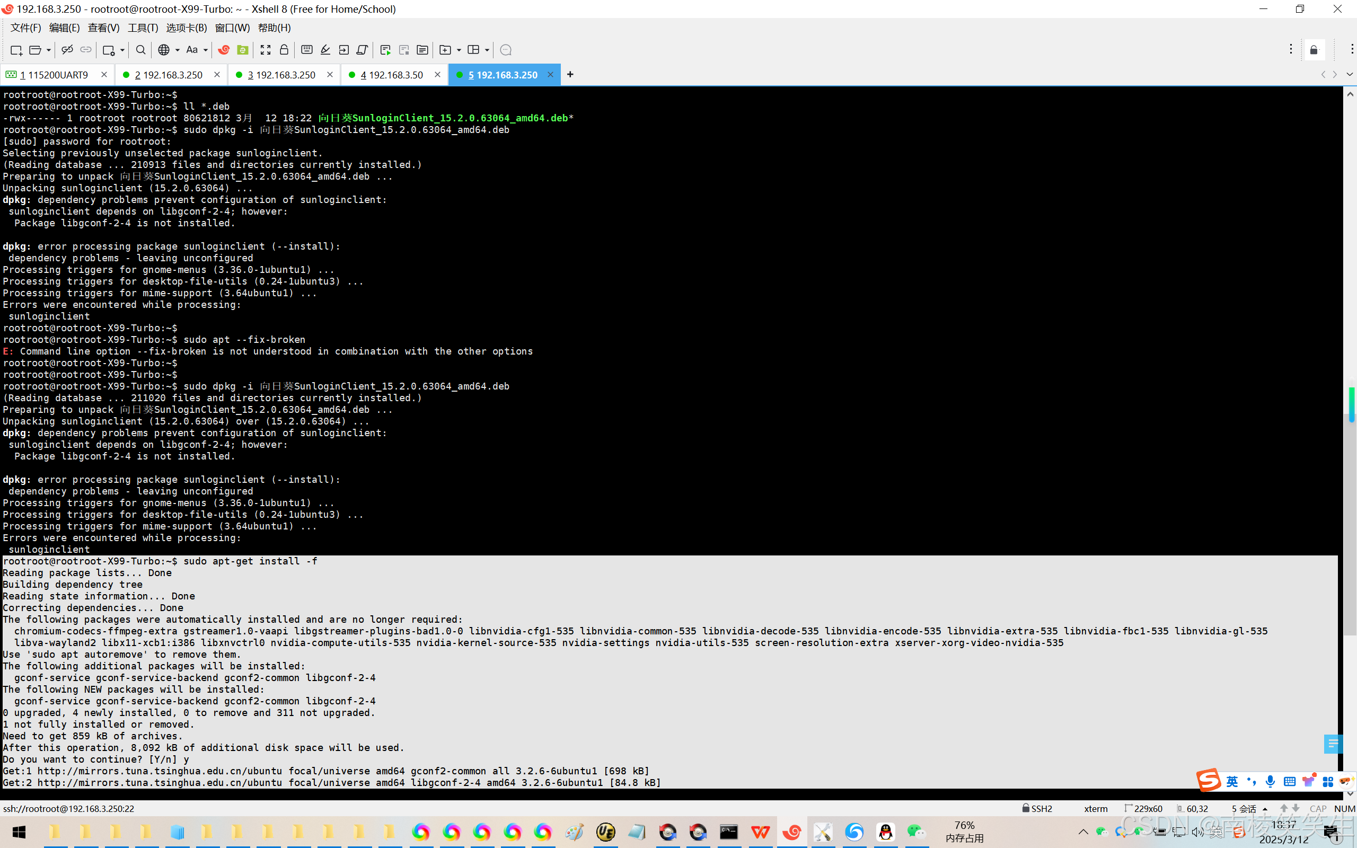Switch to tab 4 192.168.3.50
The width and height of the screenshot is (1357, 848).
[392, 75]
